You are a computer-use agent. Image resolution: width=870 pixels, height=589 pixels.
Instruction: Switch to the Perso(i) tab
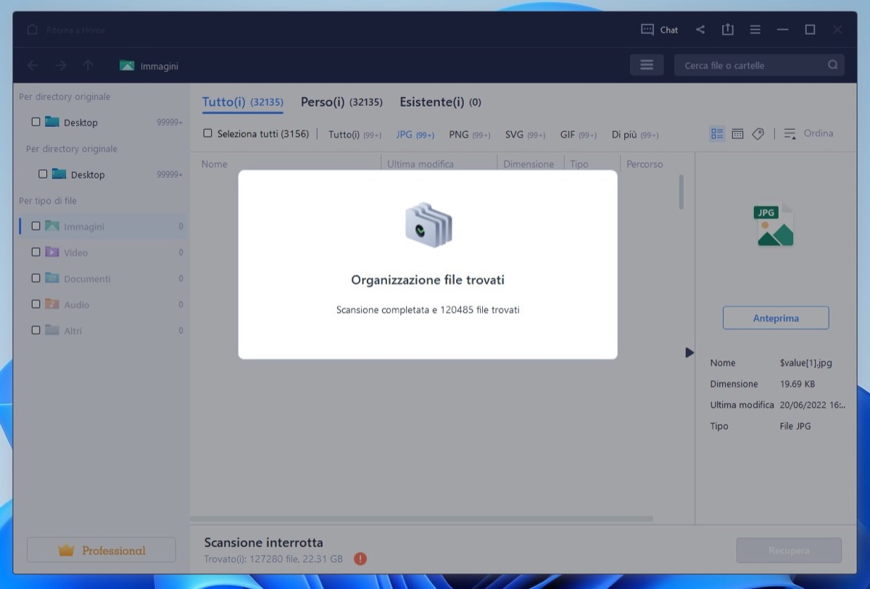click(x=341, y=102)
